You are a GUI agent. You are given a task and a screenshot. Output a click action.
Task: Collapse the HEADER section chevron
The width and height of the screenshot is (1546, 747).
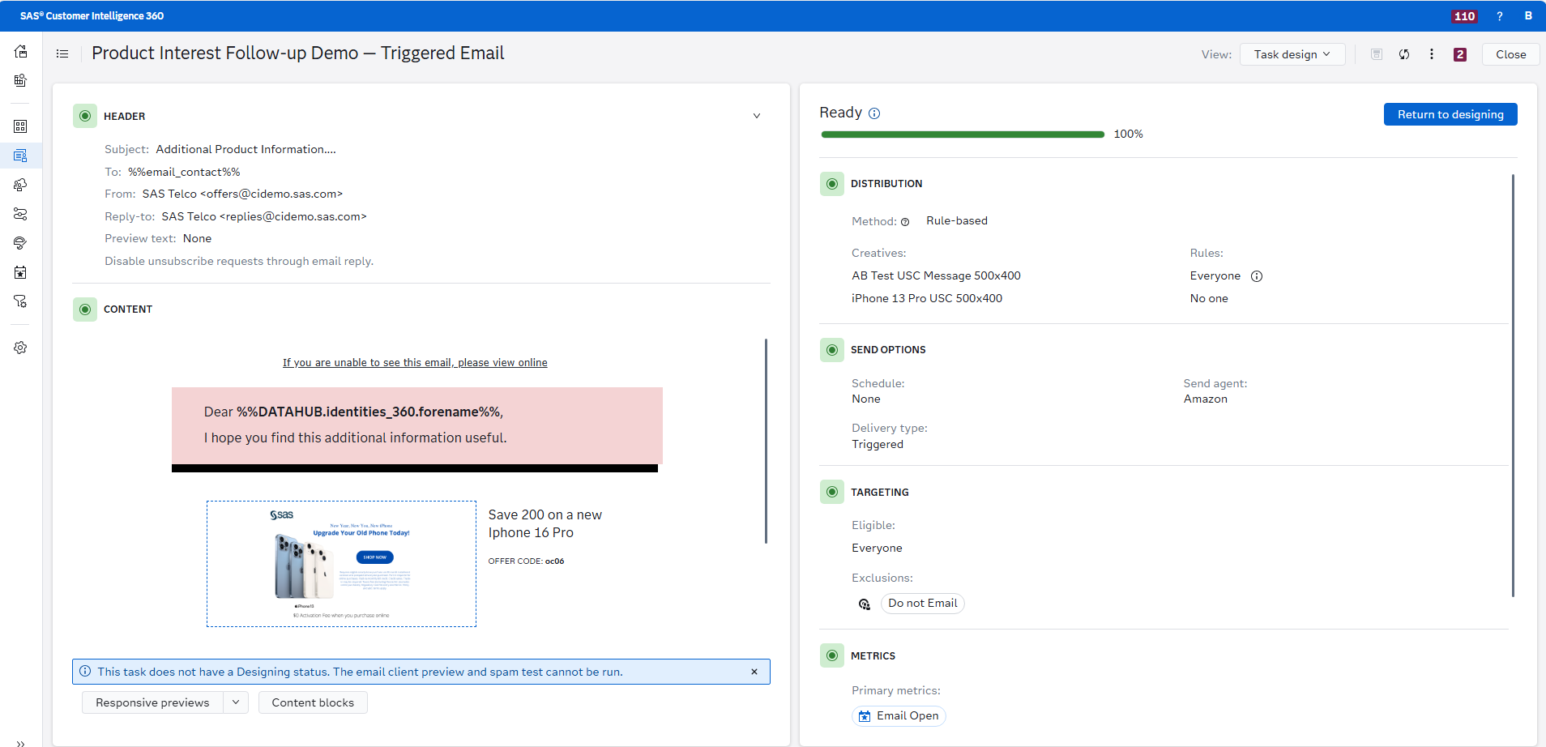[x=757, y=116]
